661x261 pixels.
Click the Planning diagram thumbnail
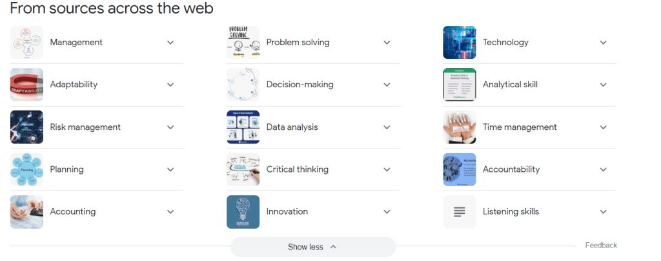tap(26, 169)
